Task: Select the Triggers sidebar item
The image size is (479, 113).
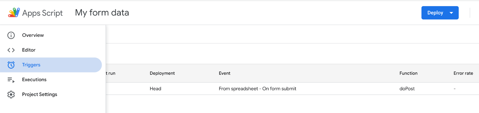Action: pos(51,65)
